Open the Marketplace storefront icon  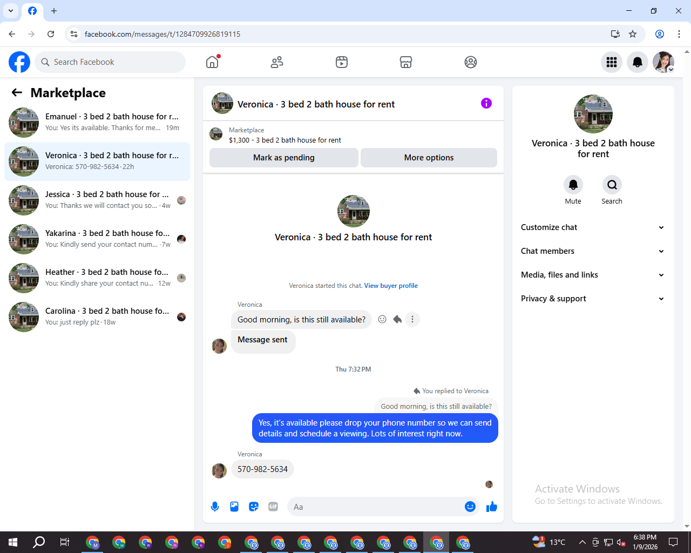pyautogui.click(x=406, y=62)
